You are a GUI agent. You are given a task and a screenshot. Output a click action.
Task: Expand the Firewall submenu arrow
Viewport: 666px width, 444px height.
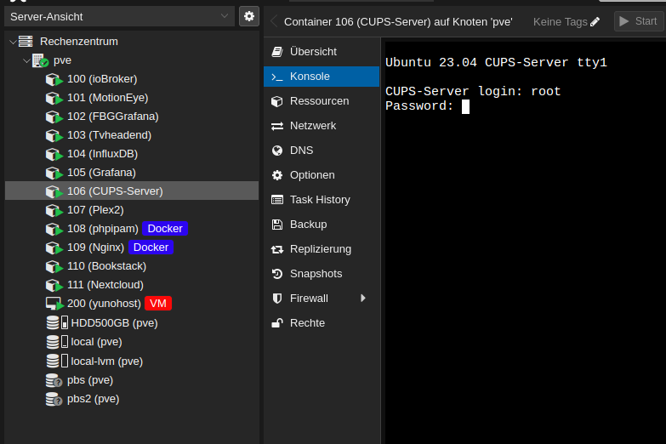tap(363, 299)
